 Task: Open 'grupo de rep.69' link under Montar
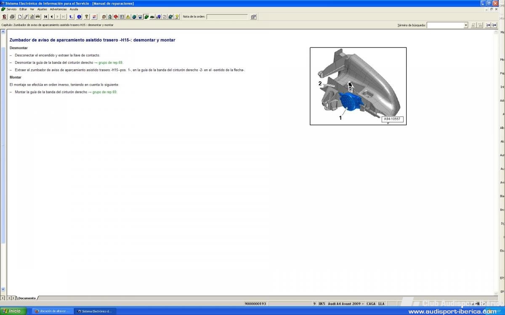[x=105, y=92]
